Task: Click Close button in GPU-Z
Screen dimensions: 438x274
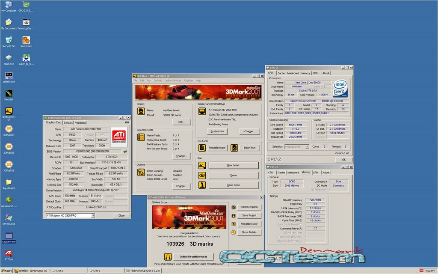Action: pyautogui.click(x=121, y=216)
